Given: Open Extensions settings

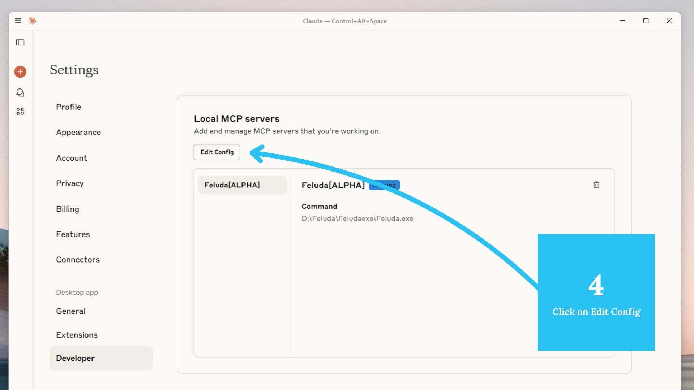Looking at the screenshot, I should tap(77, 334).
